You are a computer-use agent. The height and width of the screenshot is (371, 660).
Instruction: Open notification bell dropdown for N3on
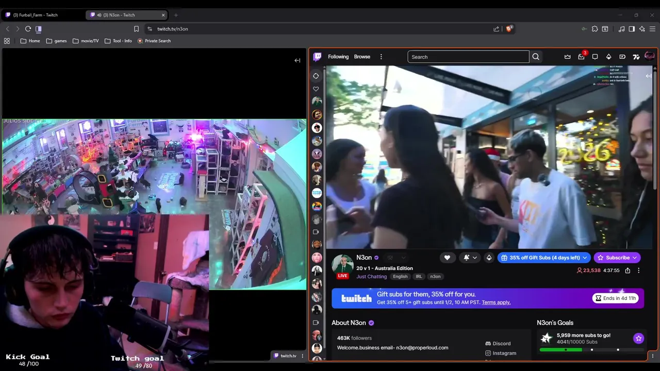click(470, 258)
